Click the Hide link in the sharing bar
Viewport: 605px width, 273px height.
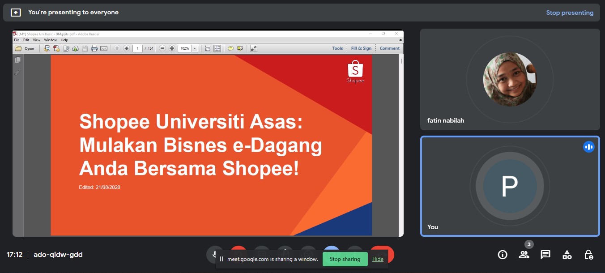click(x=378, y=259)
